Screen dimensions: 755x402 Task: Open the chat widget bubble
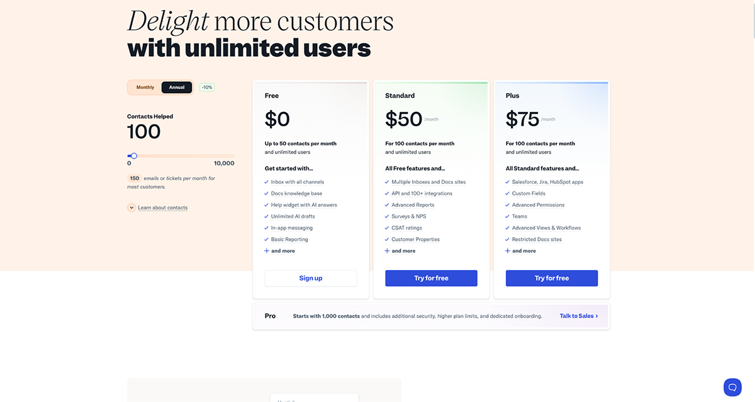click(732, 387)
